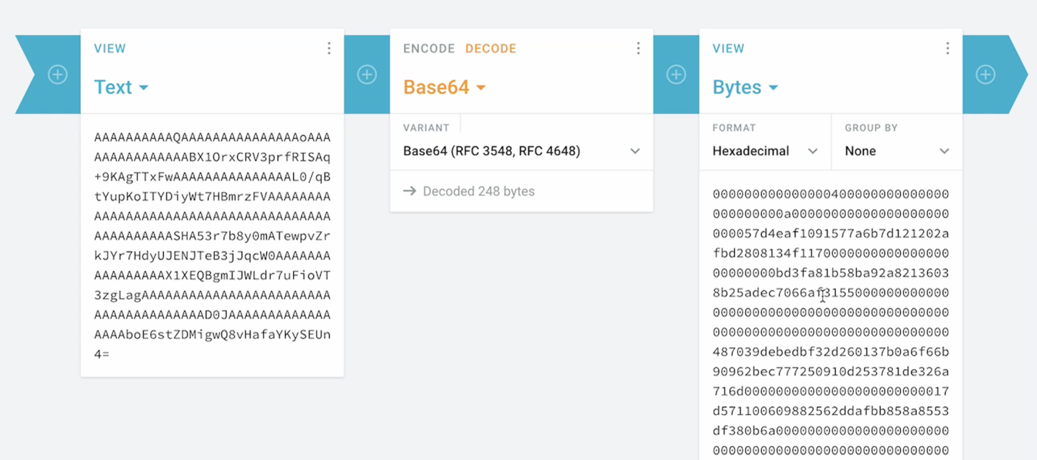Click the VIEW label on the Bytes brick
This screenshot has height=460, width=1037.
728,48
